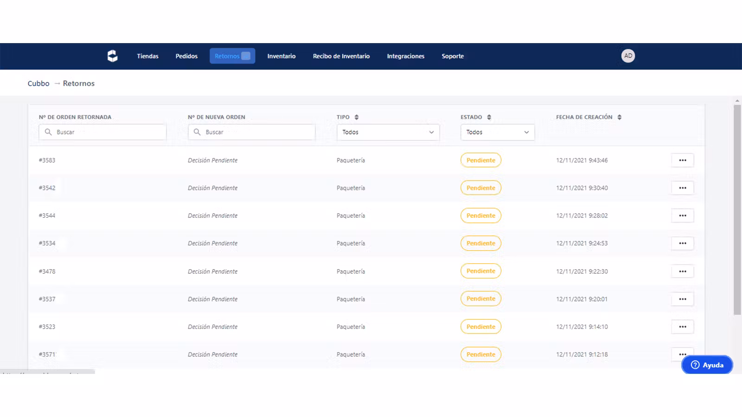
Task: Click search icon in Nº de Orden Retornada field
Action: tap(48, 132)
